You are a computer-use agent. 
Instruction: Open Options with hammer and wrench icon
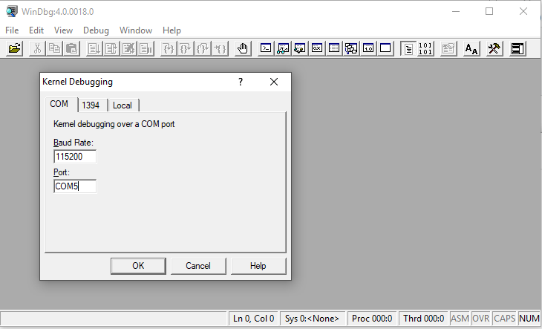coord(494,48)
